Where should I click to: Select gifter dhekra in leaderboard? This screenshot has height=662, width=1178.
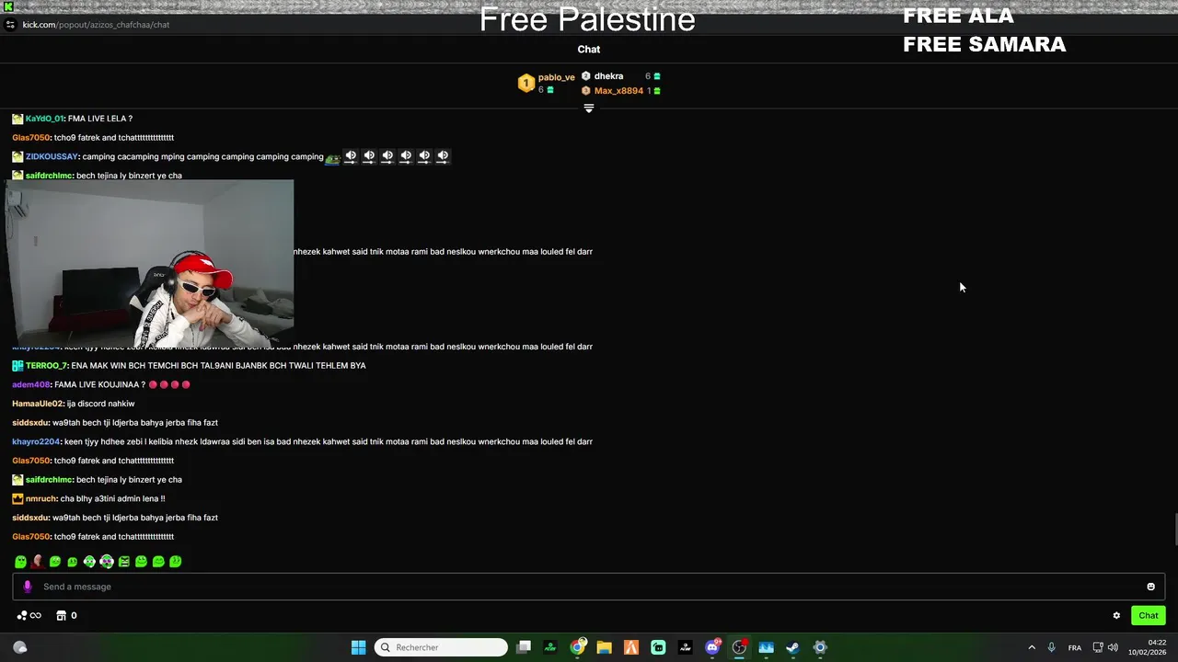click(608, 76)
